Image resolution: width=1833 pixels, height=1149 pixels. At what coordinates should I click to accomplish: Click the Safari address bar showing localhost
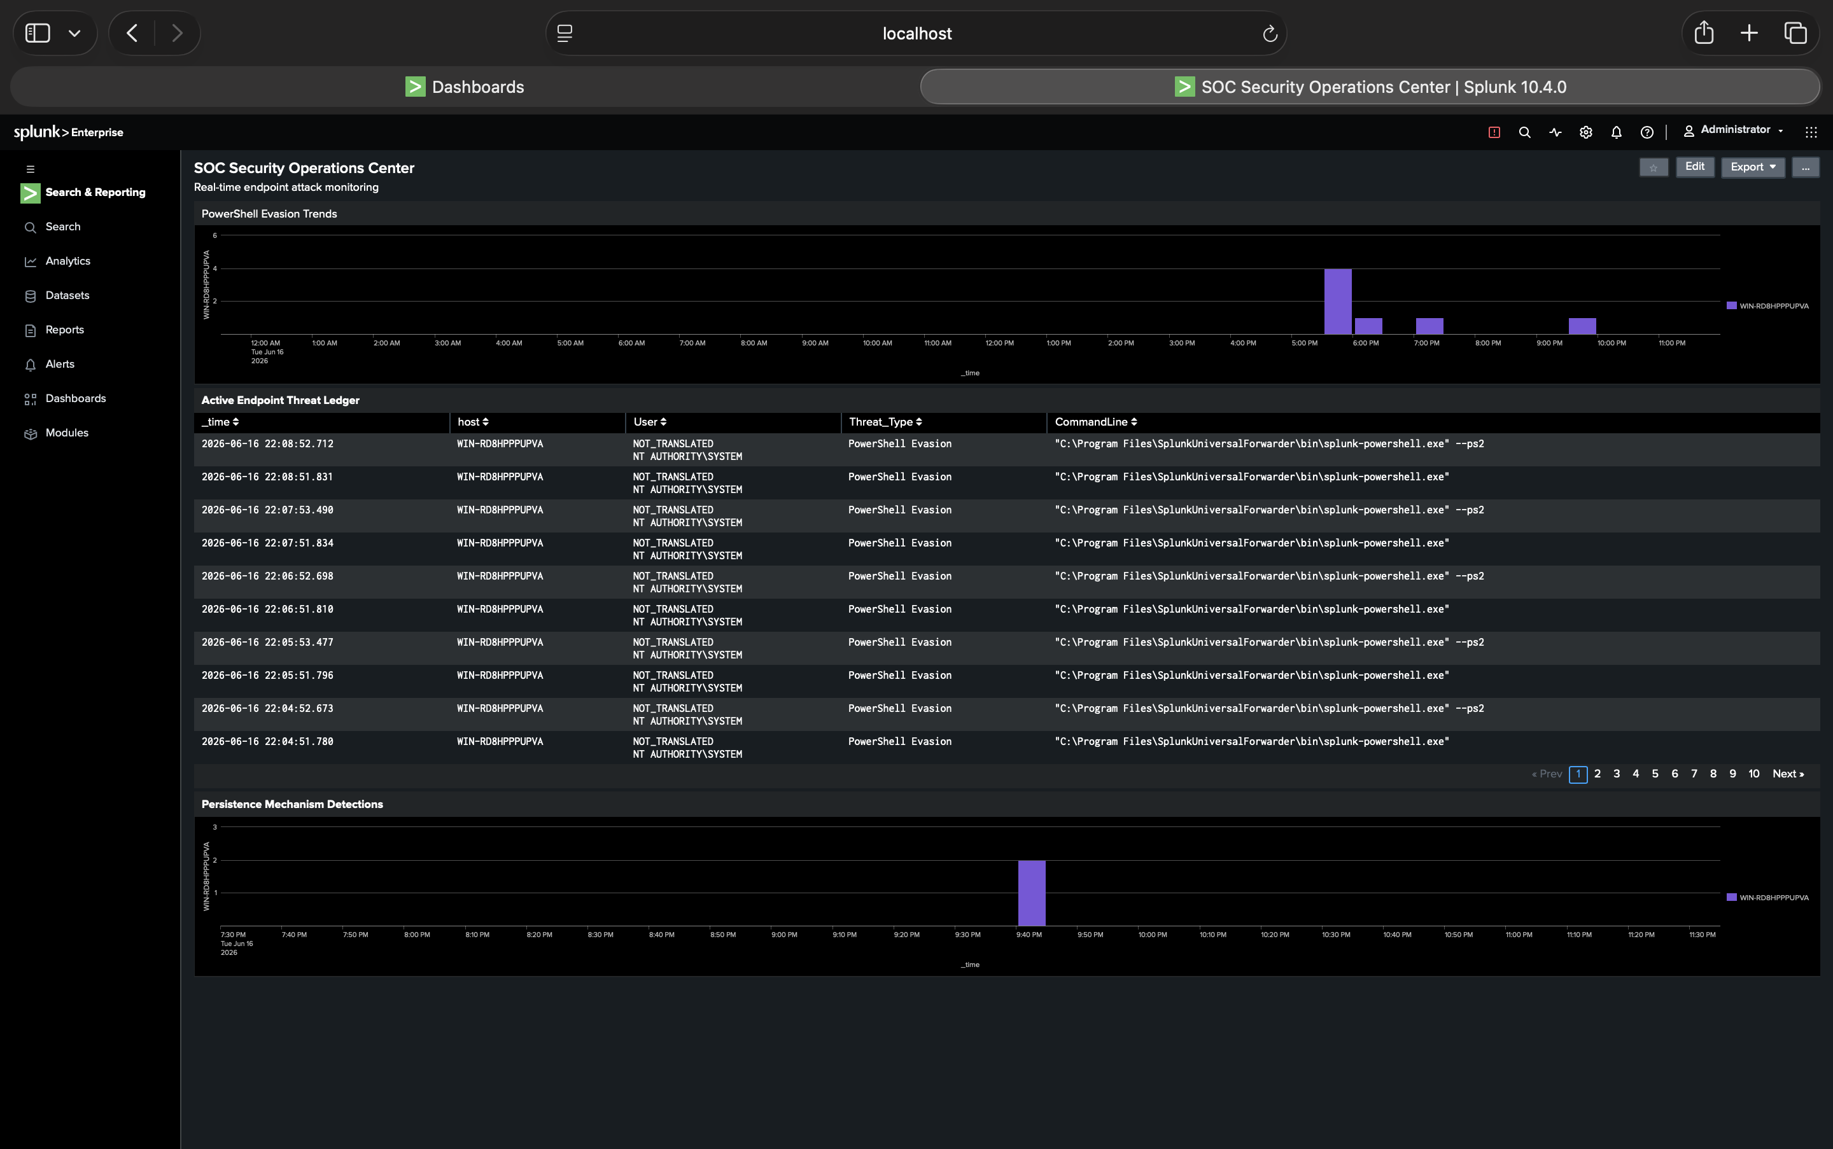click(916, 34)
